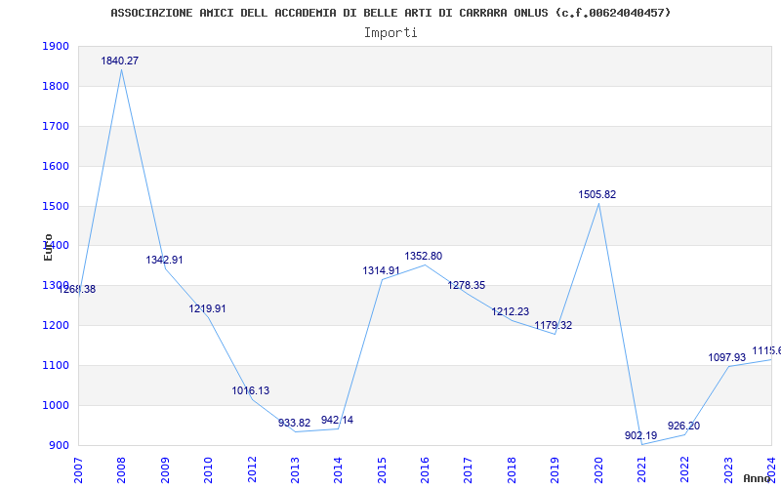
Task: Click the 1268.38 data label for 2007
Action: click(77, 289)
